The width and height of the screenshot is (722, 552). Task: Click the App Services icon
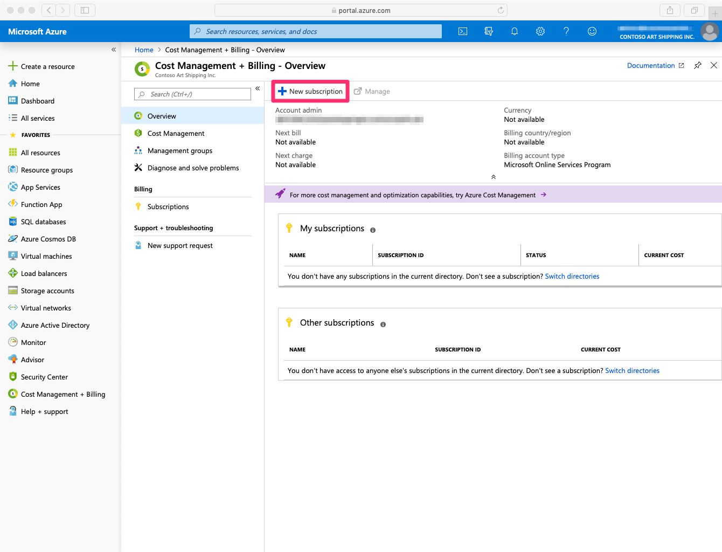pyautogui.click(x=13, y=187)
